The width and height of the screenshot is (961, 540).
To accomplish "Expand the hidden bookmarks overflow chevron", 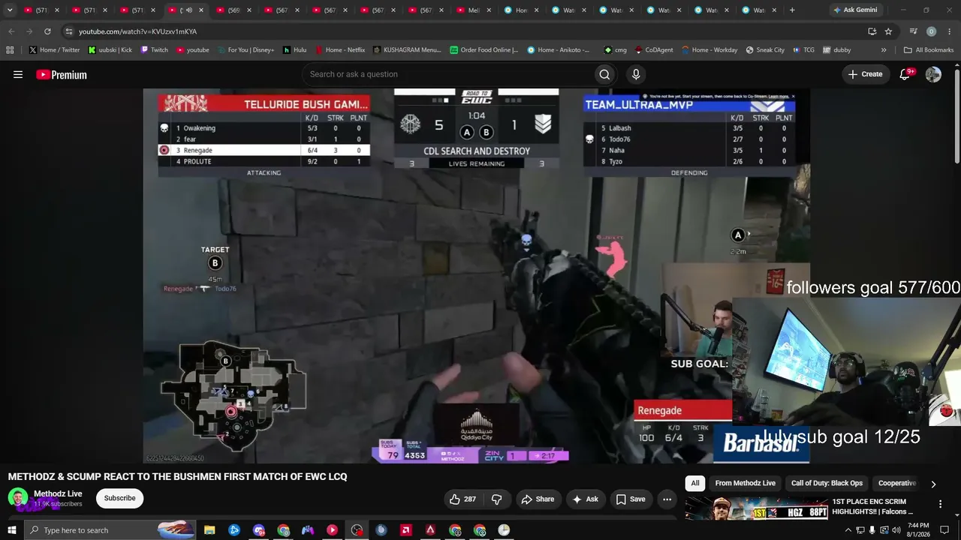I will [x=884, y=50].
